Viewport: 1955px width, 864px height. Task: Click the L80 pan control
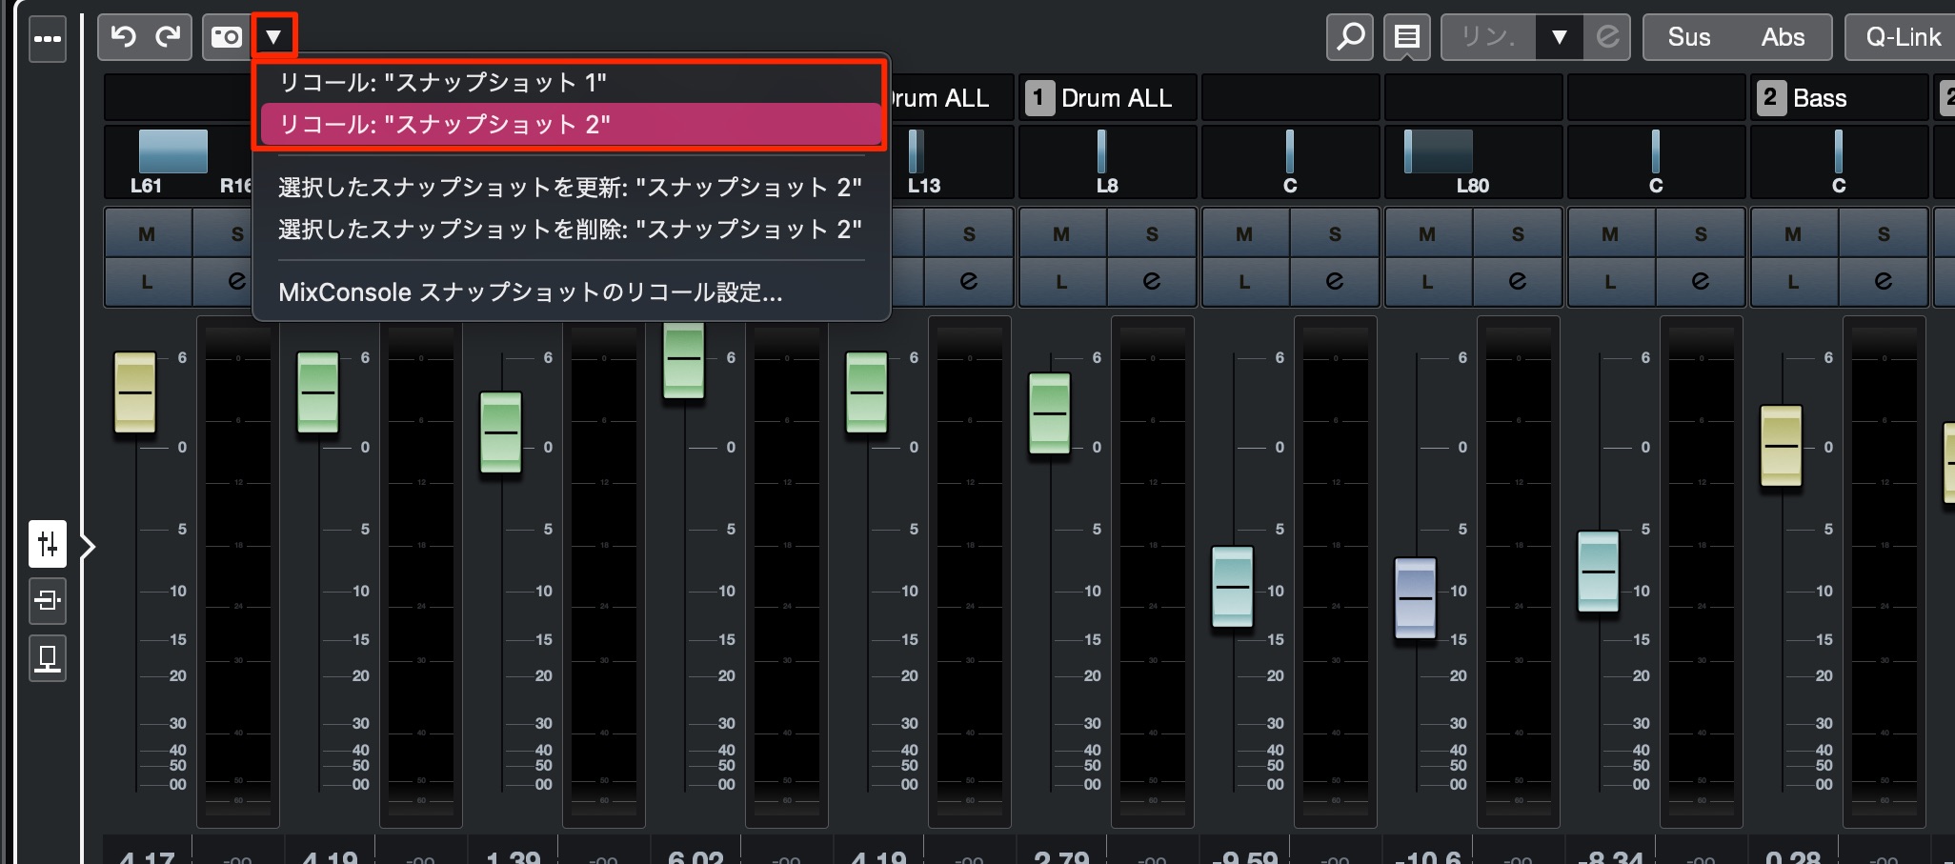1473,161
